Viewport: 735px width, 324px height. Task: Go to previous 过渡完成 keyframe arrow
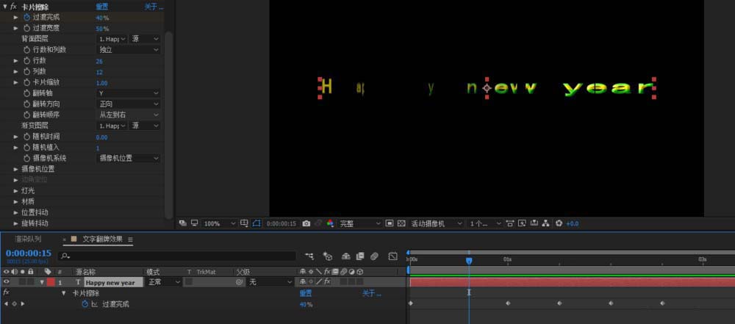(x=6, y=304)
